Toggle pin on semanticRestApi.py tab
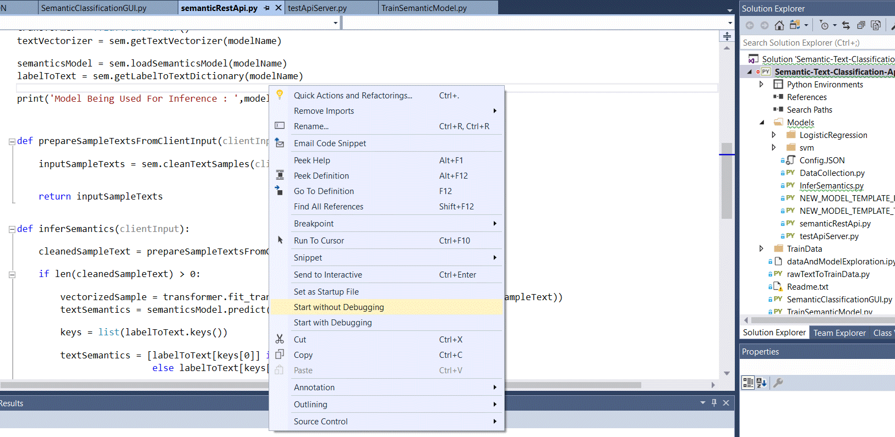The image size is (895, 437). pos(267,8)
